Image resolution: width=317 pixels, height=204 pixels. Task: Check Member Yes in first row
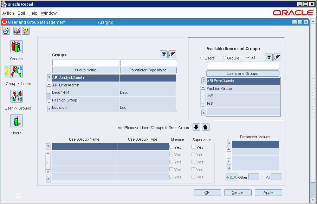coord(171,147)
